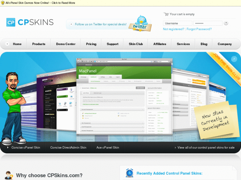
Task: Click the Username input field
Action: (x=178, y=23)
